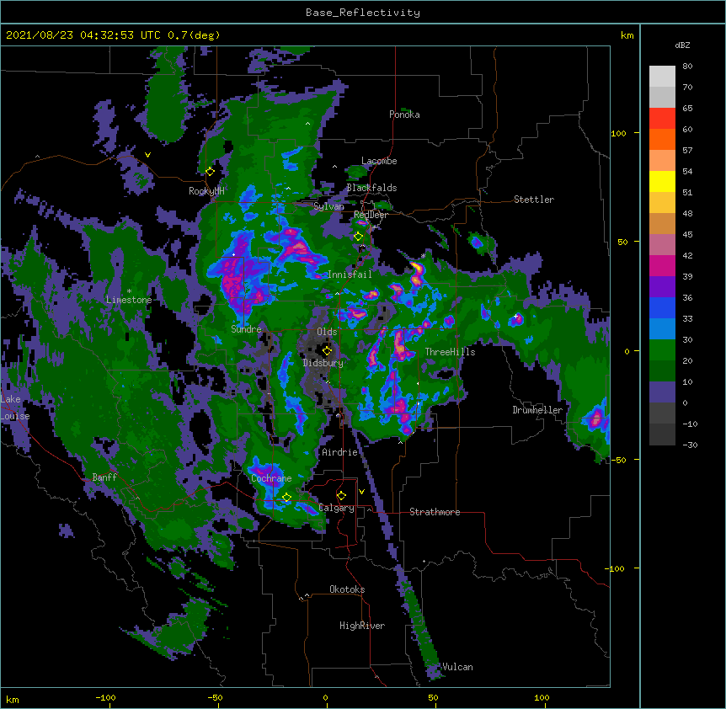Click the yellow diamond marker below RedDeer
Image resolution: width=726 pixels, height=709 pixels.
coord(358,237)
